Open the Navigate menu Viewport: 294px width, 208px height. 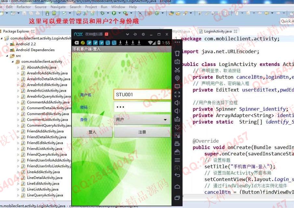pyautogui.click(x=58, y=7)
